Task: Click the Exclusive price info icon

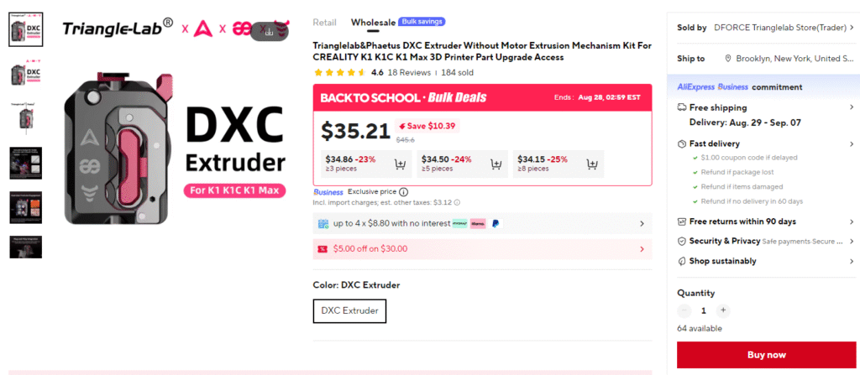Action: coord(404,192)
